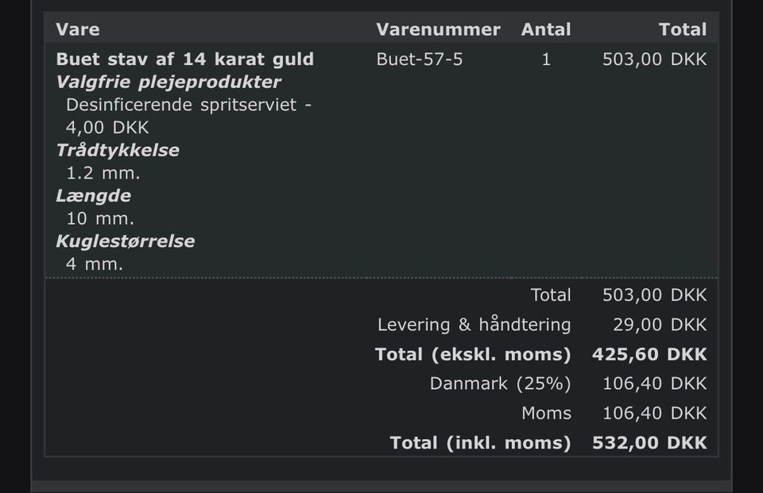Click the Total (ekskl. moms) label
Screen dimensions: 763x493
[x=473, y=354]
